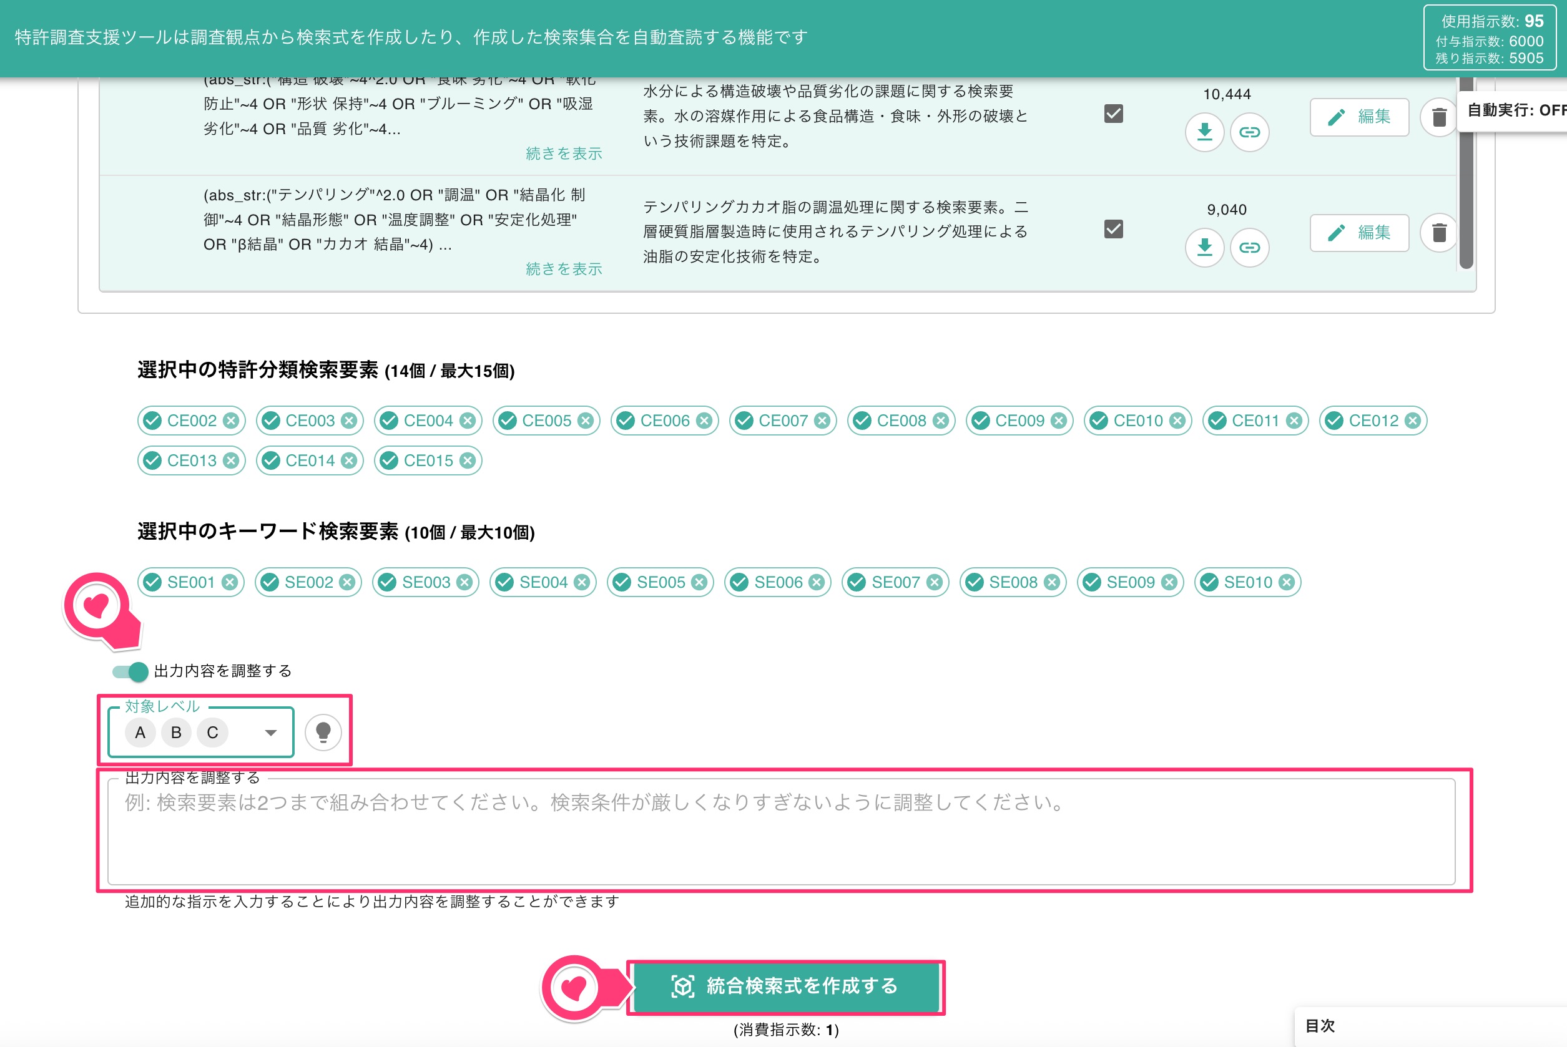Image resolution: width=1567 pixels, height=1047 pixels.
Task: Remove keyword element SE004 chip
Action: pos(582,582)
